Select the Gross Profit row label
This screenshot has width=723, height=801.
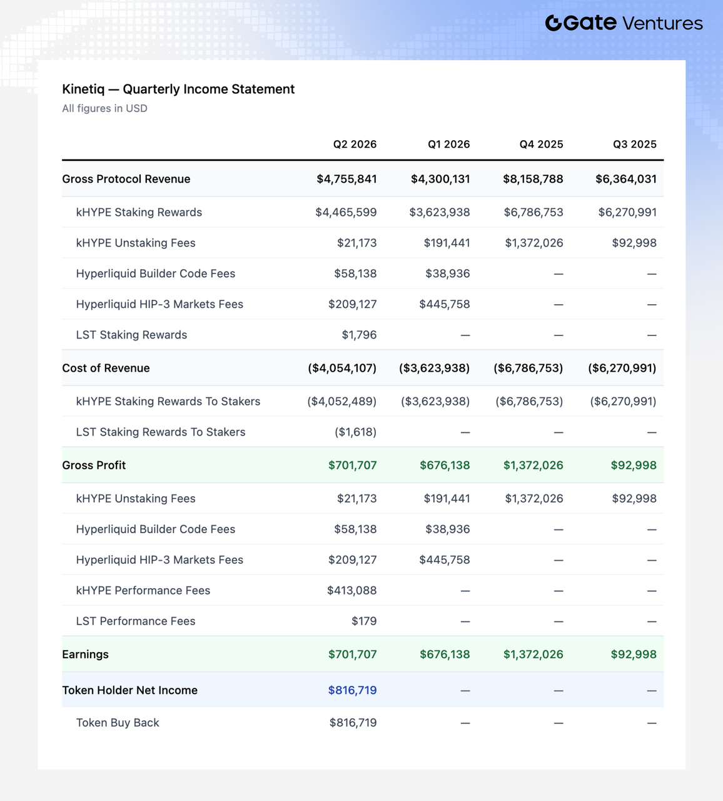[94, 465]
